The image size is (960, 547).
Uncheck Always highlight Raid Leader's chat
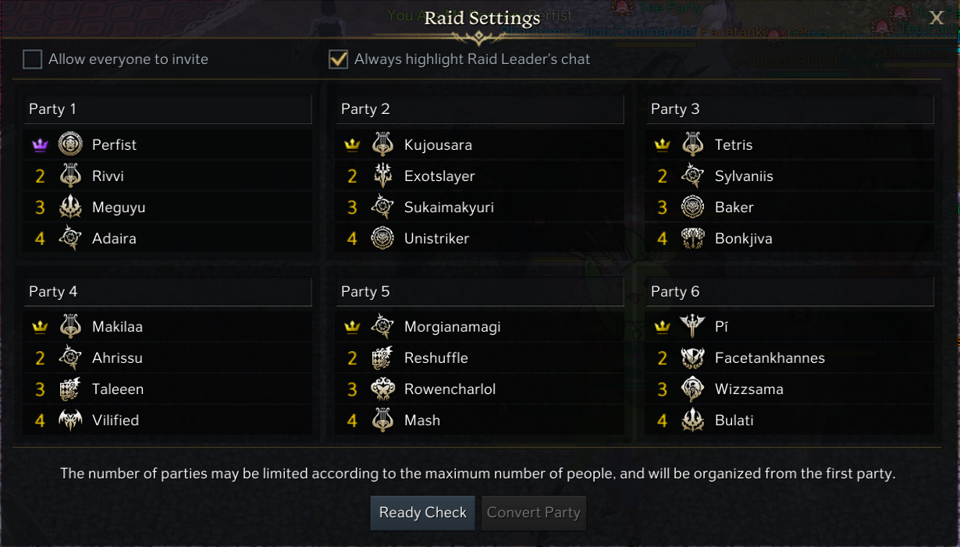[338, 59]
